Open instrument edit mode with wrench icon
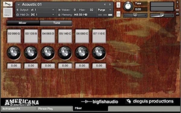 8,4
